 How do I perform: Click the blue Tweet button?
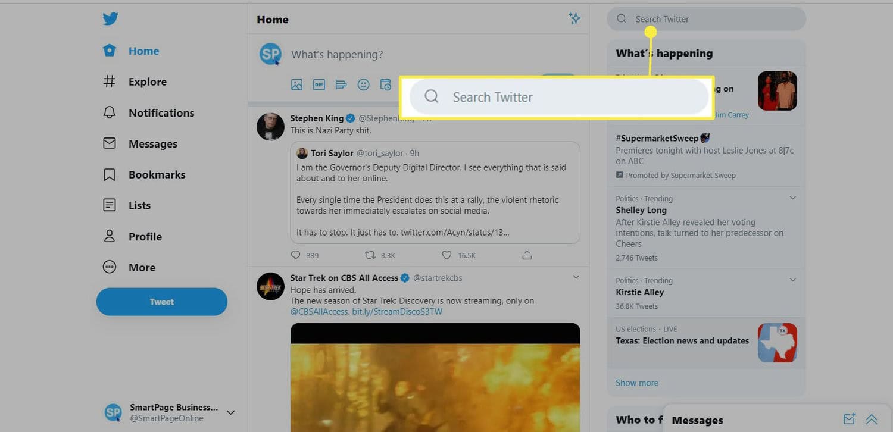[162, 302]
